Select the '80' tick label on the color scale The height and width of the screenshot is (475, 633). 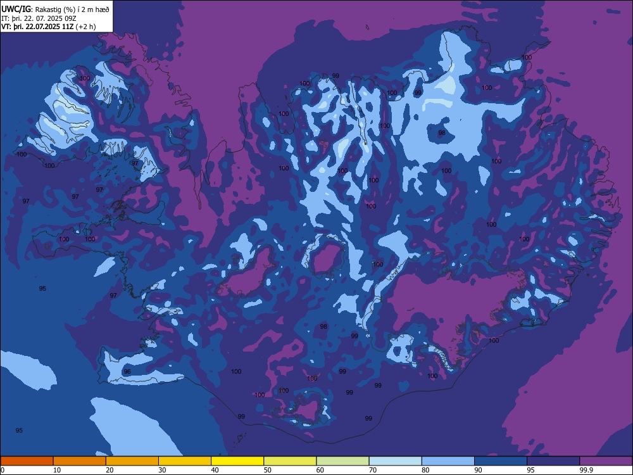425,470
